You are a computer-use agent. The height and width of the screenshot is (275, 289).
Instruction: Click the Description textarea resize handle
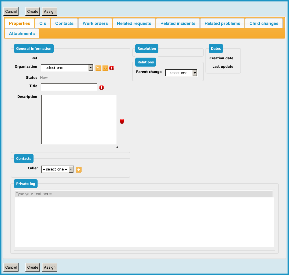coord(117,146)
